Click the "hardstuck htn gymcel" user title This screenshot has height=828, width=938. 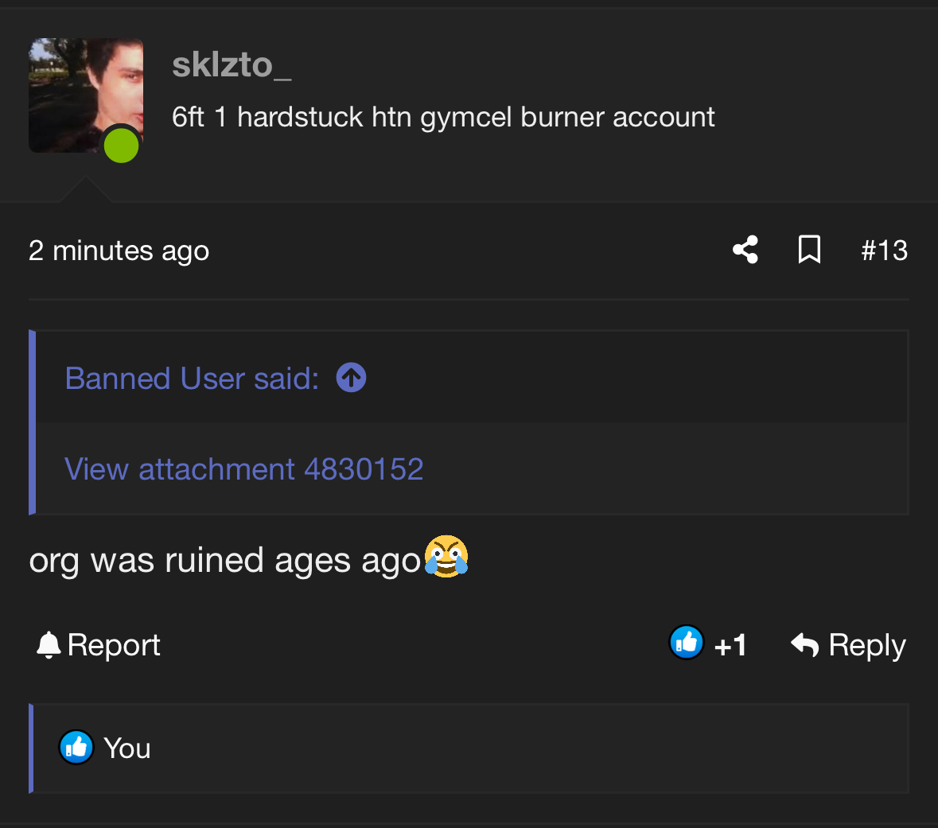tap(443, 117)
